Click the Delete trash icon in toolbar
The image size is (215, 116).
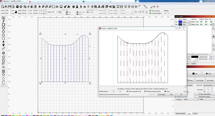coord(36,7)
